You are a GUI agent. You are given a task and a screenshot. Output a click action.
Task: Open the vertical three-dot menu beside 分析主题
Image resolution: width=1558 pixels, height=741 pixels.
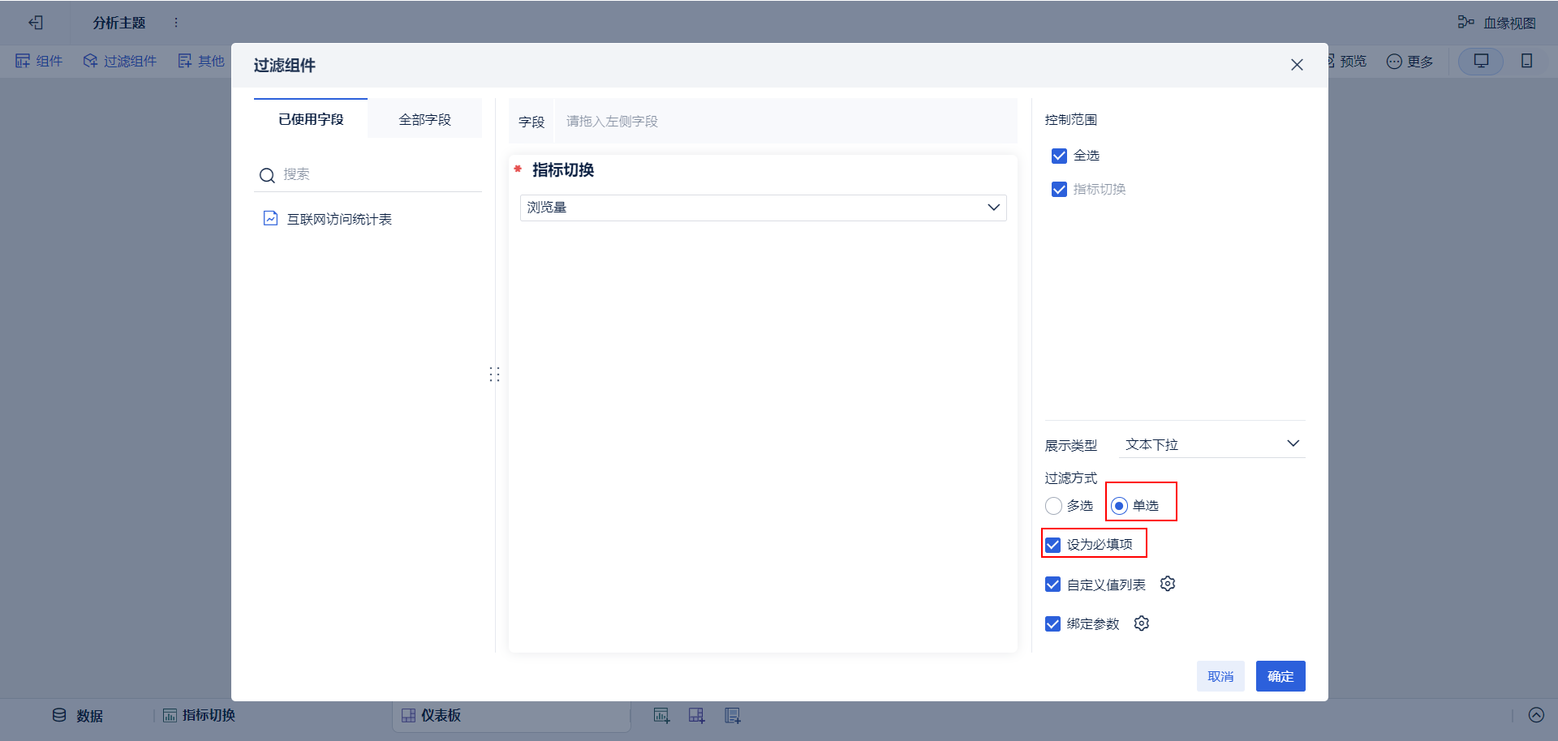click(x=176, y=23)
